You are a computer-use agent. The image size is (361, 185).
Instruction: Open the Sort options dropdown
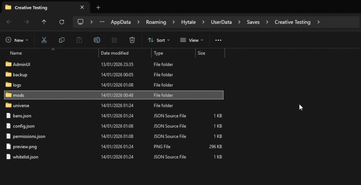point(159,40)
